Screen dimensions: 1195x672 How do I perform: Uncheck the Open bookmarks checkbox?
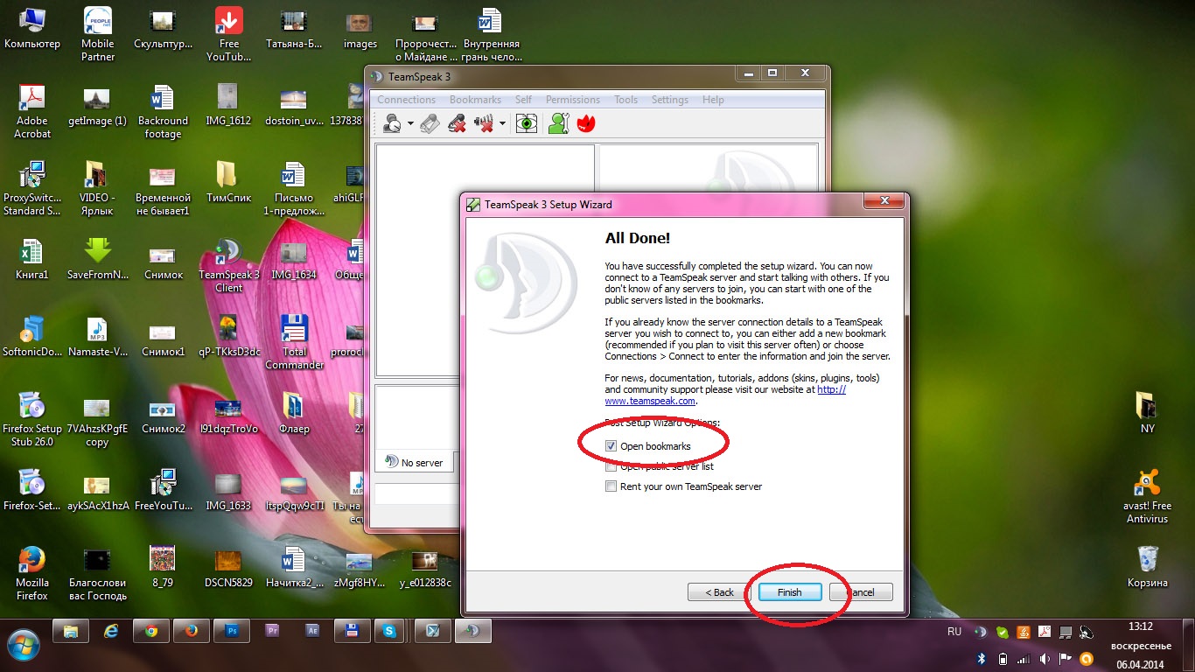coord(611,446)
